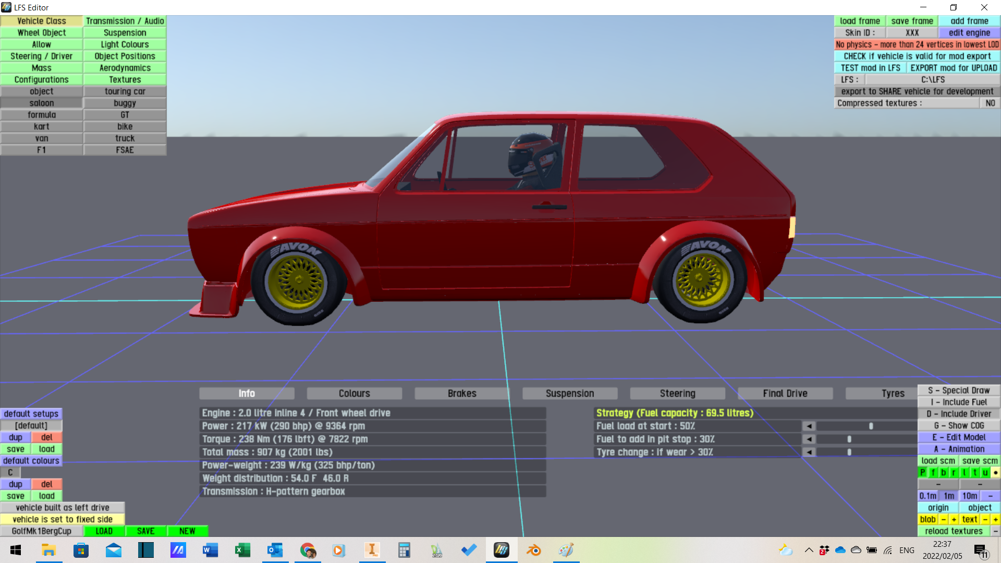The height and width of the screenshot is (563, 1001).
Task: Click the minus button beside reload textures
Action: coord(995,531)
